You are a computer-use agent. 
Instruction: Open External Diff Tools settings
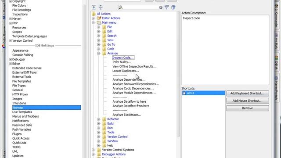[25, 72]
